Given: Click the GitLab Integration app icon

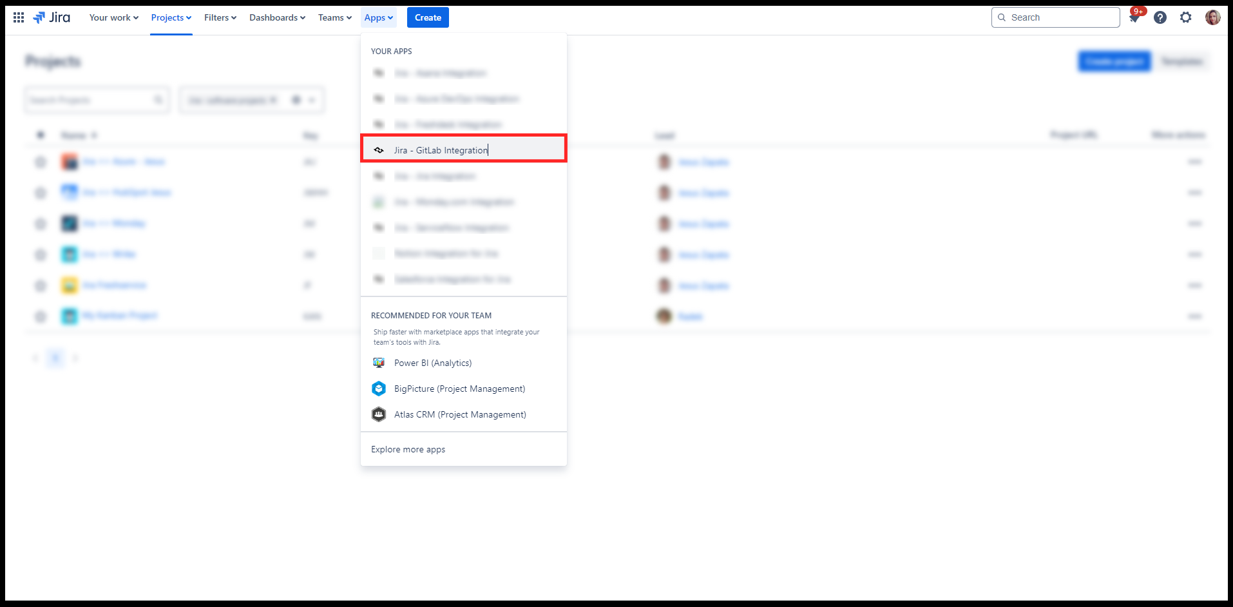Looking at the screenshot, I should coord(379,150).
